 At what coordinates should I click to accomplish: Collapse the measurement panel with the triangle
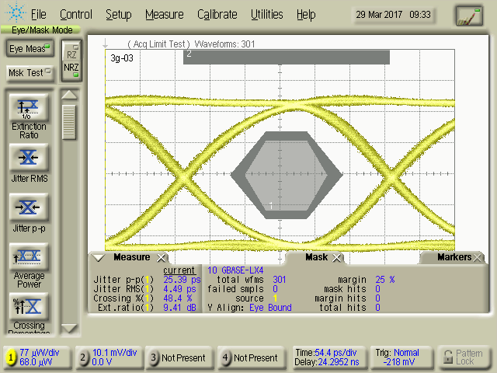[x=99, y=257]
